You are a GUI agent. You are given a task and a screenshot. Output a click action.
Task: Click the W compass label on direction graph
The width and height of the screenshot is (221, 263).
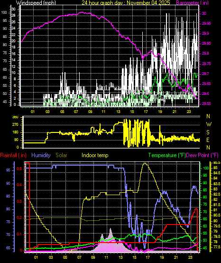pyautogui.click(x=209, y=124)
